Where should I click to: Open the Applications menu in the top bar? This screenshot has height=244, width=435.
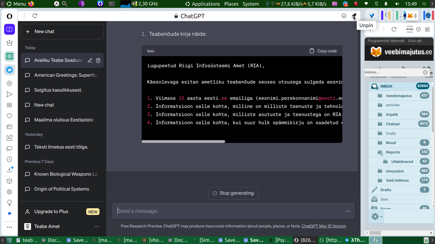point(203,4)
